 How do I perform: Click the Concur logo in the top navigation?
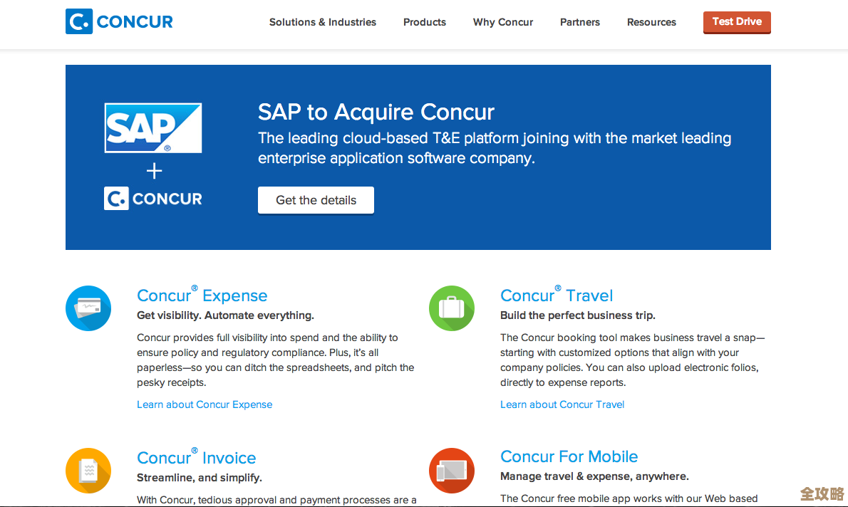tap(118, 21)
